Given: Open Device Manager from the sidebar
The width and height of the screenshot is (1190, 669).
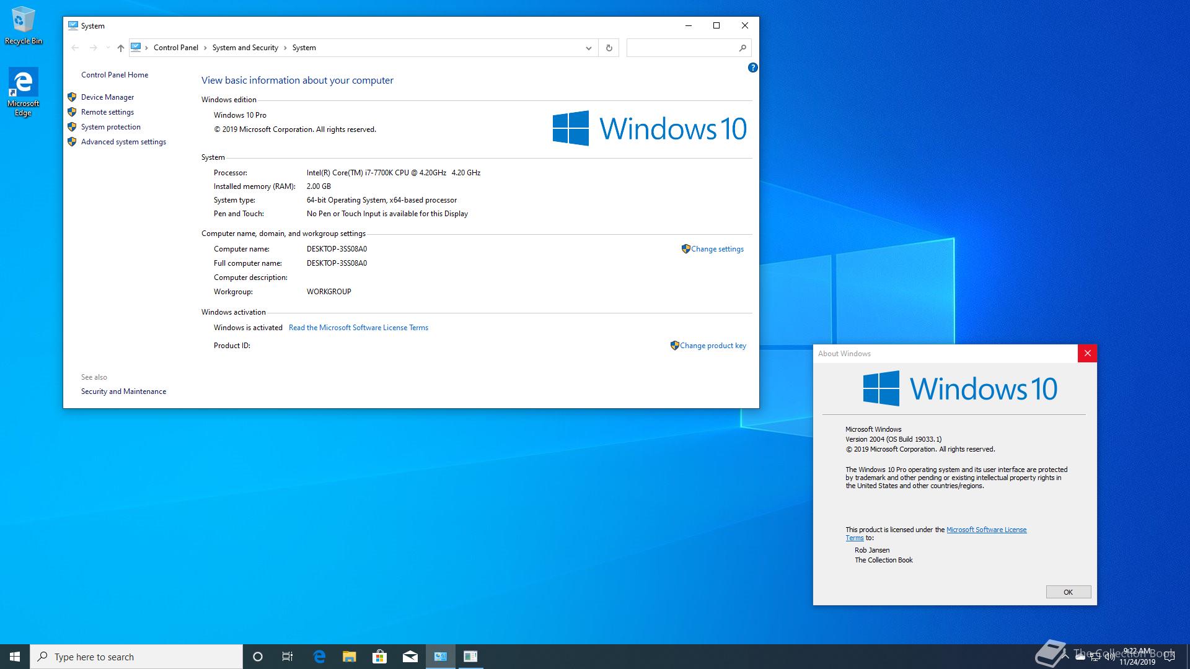Looking at the screenshot, I should tap(107, 97).
